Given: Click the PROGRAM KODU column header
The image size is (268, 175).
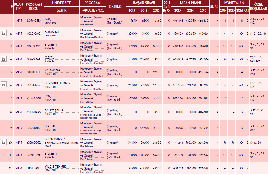Looking at the screenshot, I should click(x=34, y=7).
